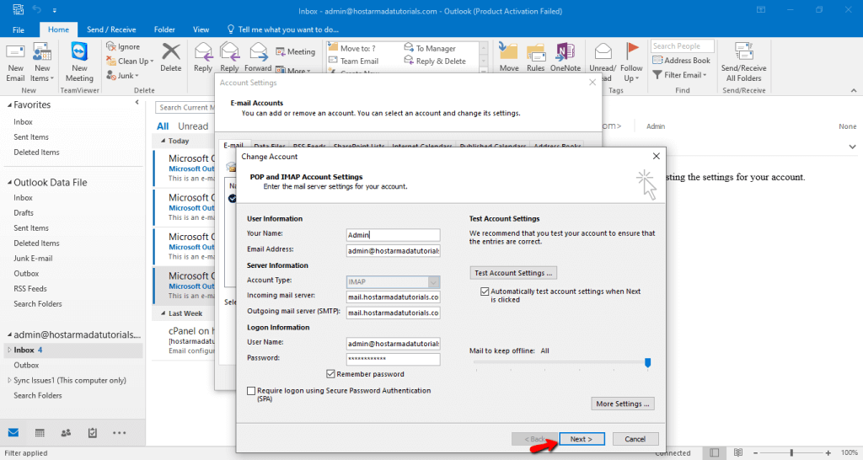This screenshot has height=460, width=863.
Task: Open the Address Book
Action: tap(681, 61)
